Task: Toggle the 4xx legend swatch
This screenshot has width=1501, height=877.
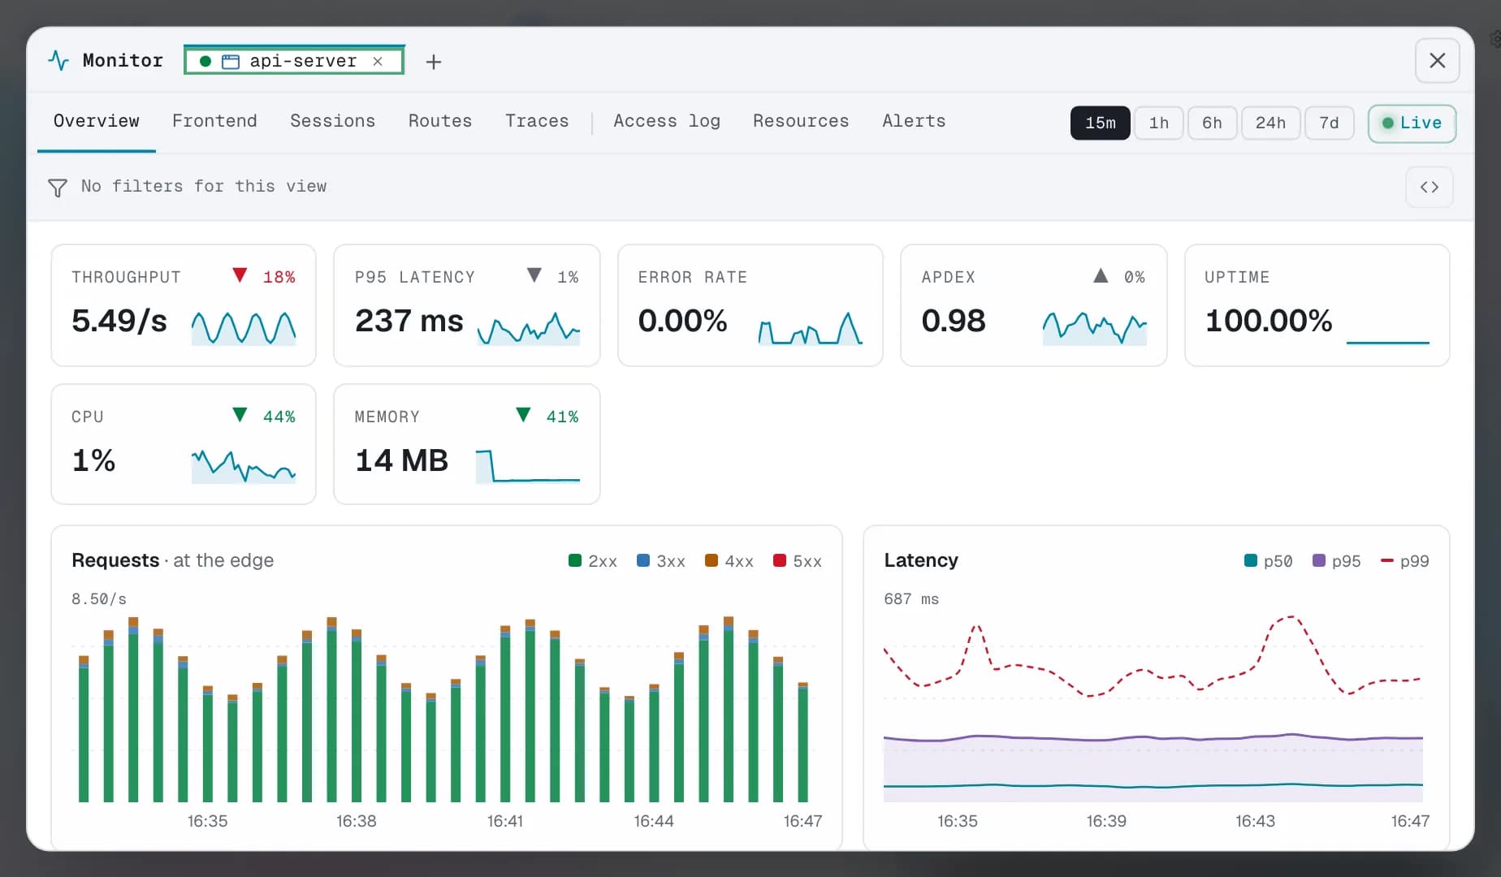Action: [712, 560]
